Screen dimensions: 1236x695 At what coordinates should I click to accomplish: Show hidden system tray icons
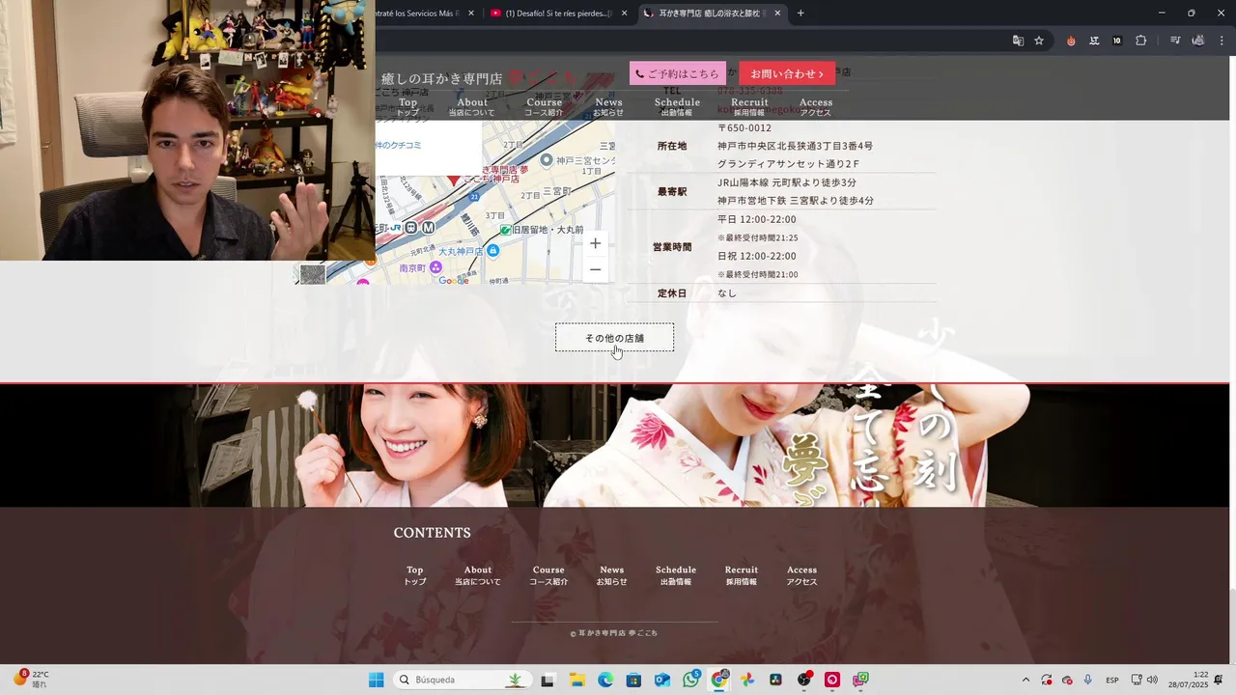tap(1025, 680)
